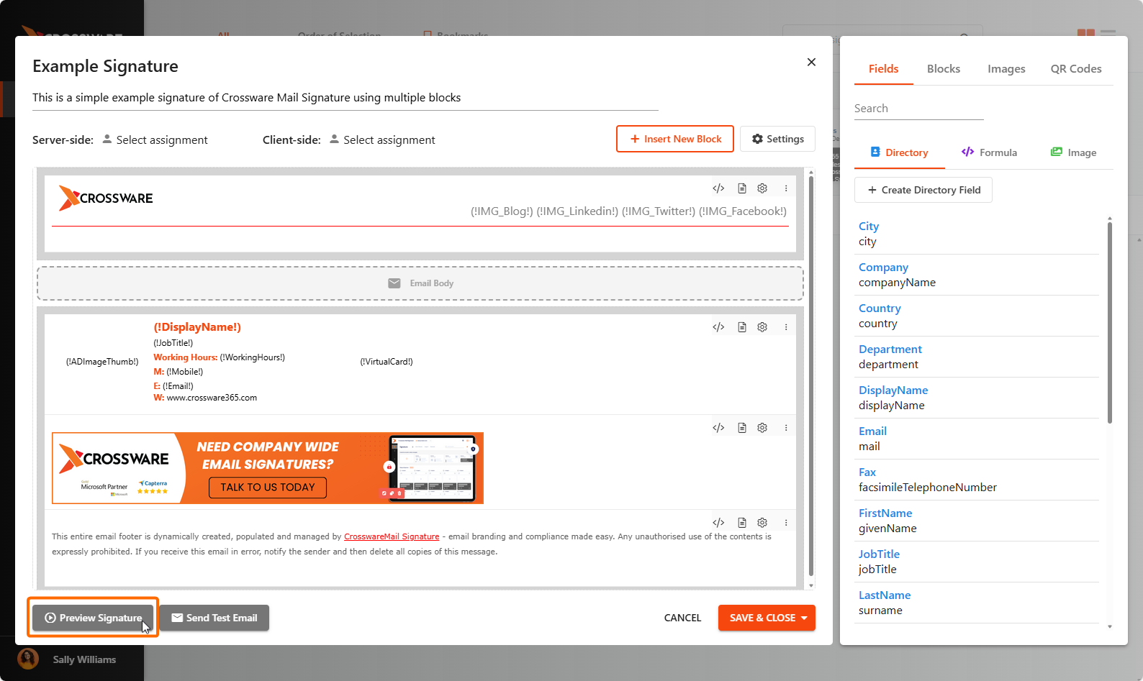Image resolution: width=1143 pixels, height=681 pixels.
Task: Click the Create Directory Field button
Action: pyautogui.click(x=923, y=190)
